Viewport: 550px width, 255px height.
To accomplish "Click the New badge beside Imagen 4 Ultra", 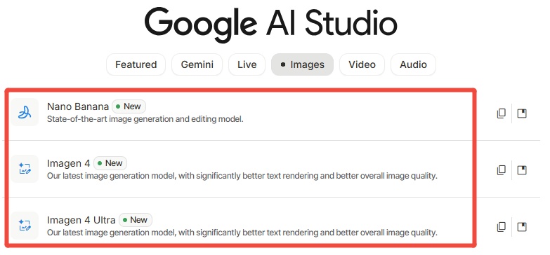I will 136,220.
